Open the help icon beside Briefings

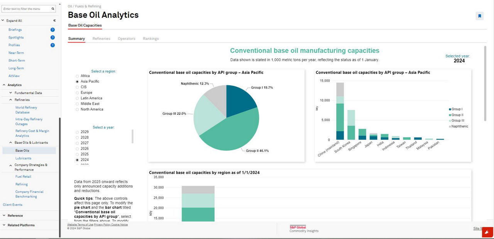click(x=52, y=30)
